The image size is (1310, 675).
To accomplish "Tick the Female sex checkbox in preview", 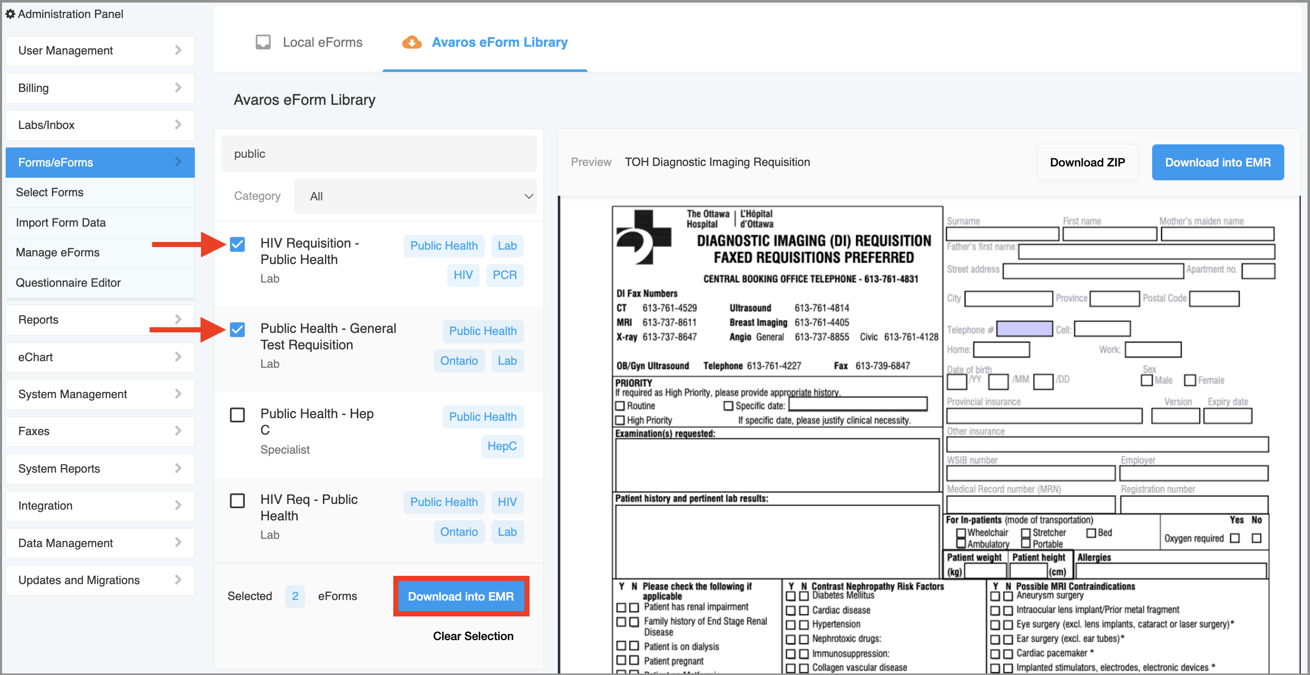I will point(1190,380).
